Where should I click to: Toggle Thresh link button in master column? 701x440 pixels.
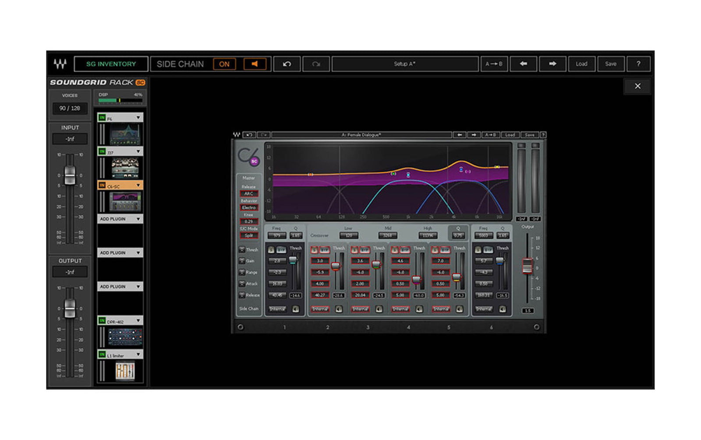(242, 250)
